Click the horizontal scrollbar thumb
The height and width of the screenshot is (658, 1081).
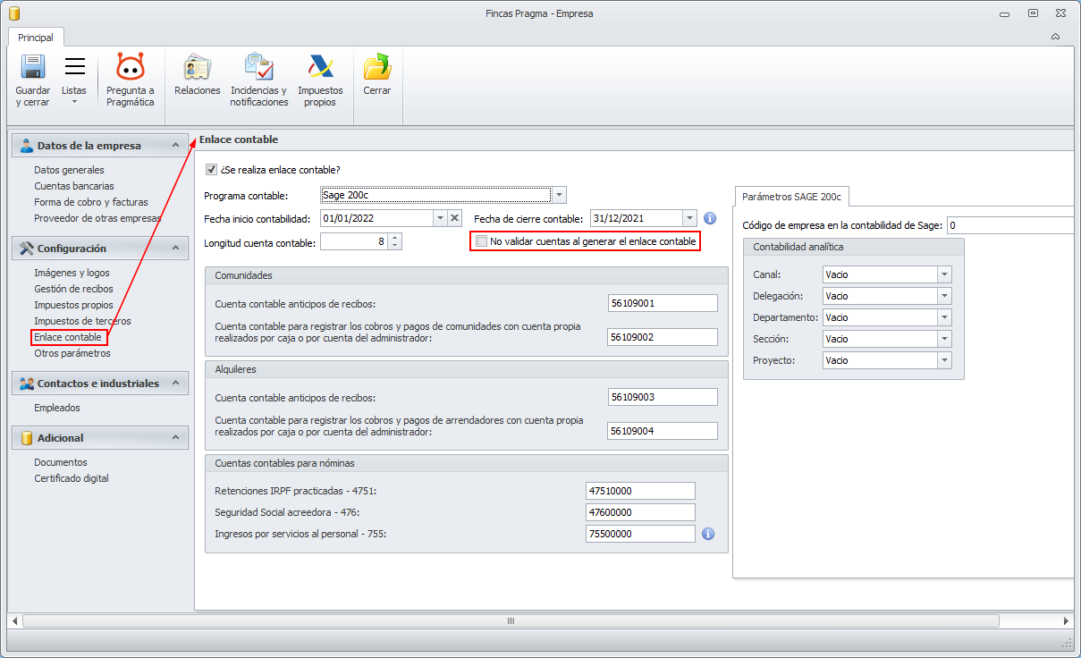pos(511,620)
